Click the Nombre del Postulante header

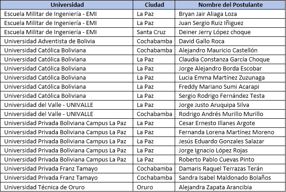click(230, 5)
